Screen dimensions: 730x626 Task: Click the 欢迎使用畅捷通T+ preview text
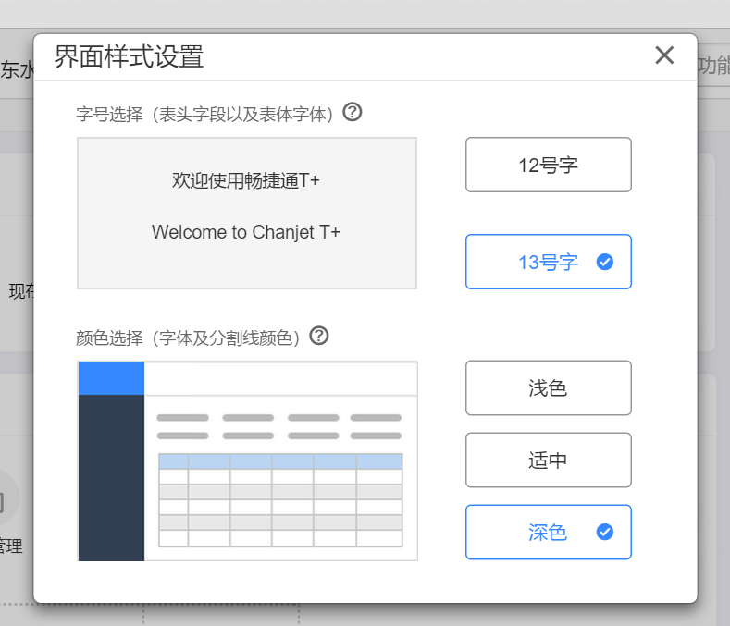click(x=246, y=180)
